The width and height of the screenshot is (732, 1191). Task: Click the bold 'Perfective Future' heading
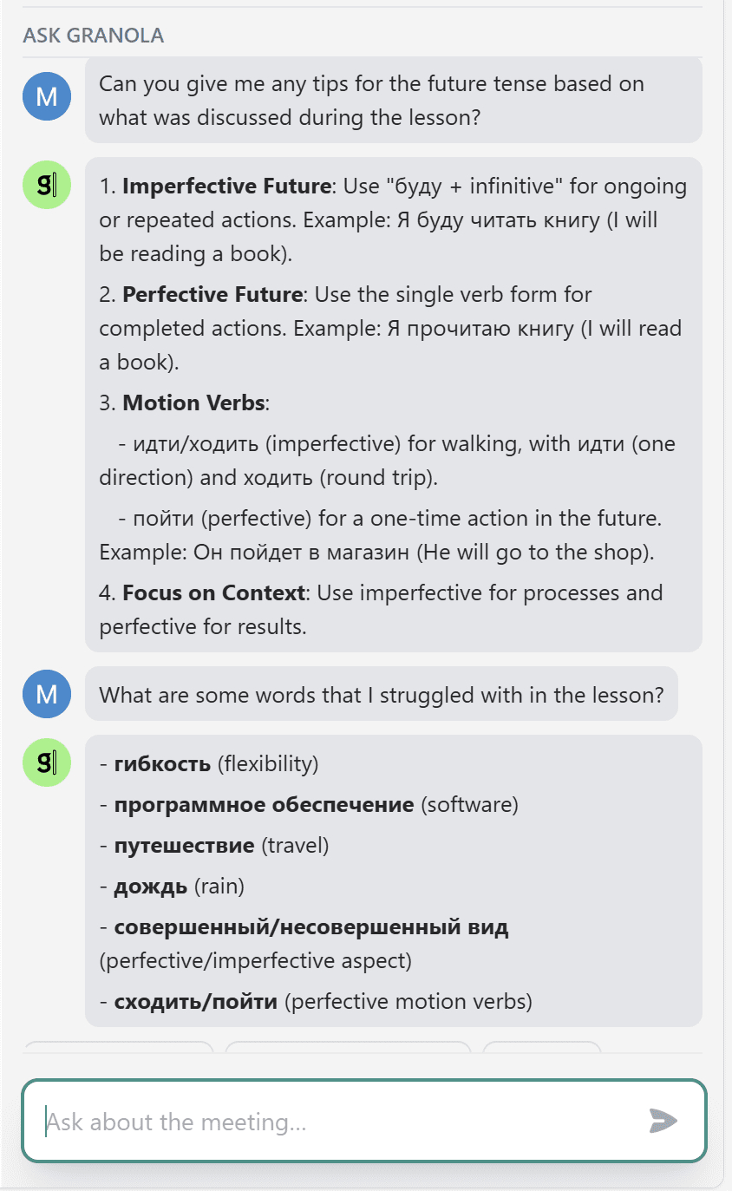tap(212, 294)
